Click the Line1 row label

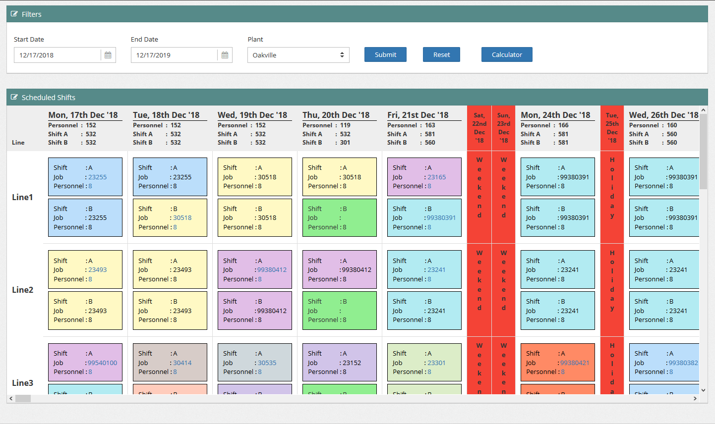(x=22, y=197)
